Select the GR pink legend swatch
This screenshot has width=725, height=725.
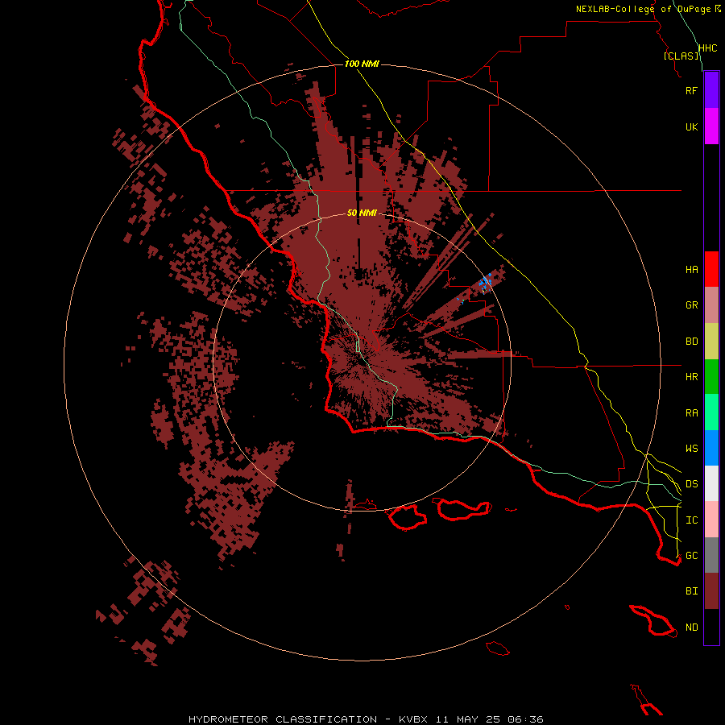tap(711, 305)
